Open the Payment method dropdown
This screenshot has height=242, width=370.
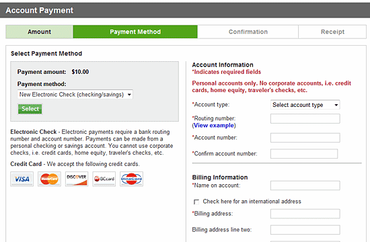(x=75, y=95)
